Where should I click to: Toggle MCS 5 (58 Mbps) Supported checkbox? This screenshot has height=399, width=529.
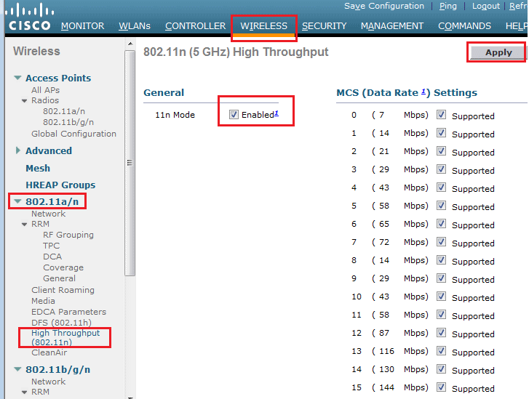coord(441,206)
